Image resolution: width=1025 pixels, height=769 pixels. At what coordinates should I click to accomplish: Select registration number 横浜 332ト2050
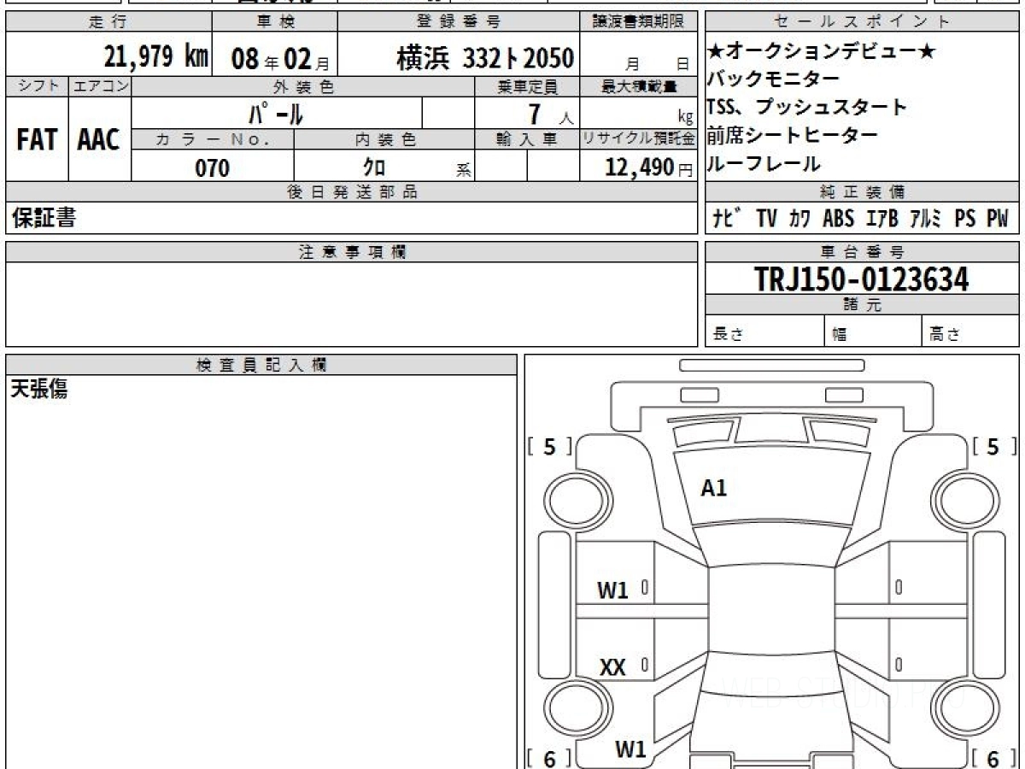484,58
